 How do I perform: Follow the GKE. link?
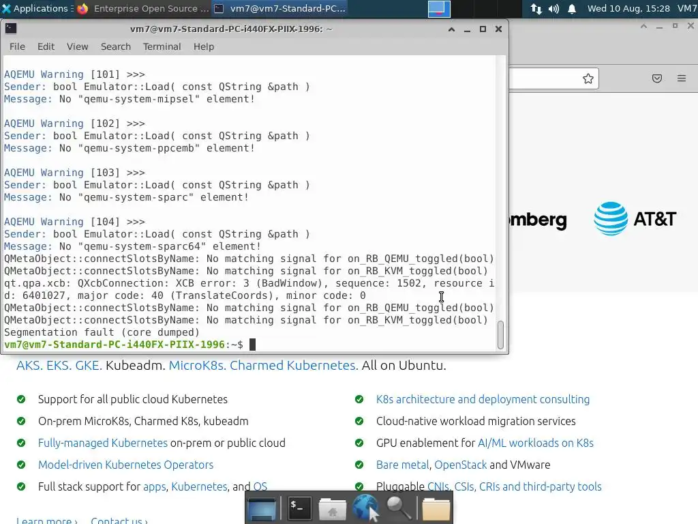(x=89, y=366)
